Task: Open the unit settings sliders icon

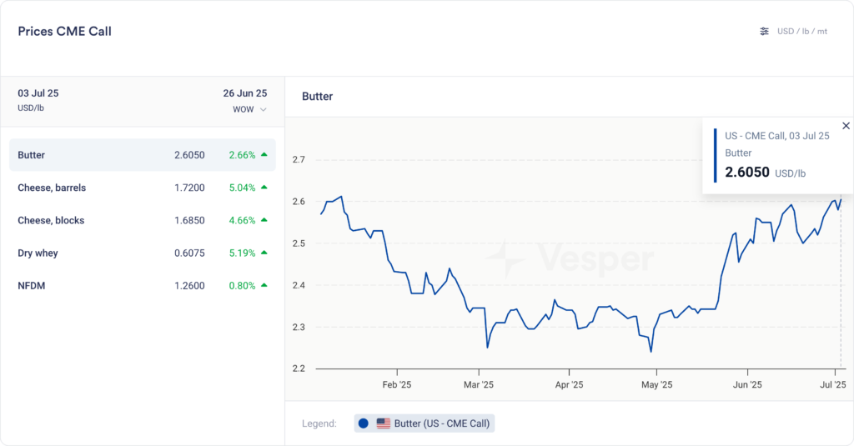Action: click(x=764, y=32)
